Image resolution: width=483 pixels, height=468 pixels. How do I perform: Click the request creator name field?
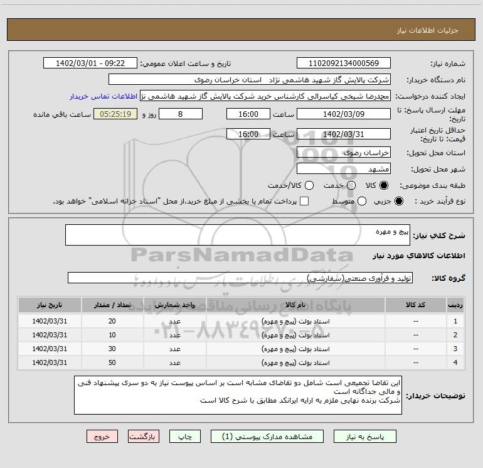[x=265, y=96]
